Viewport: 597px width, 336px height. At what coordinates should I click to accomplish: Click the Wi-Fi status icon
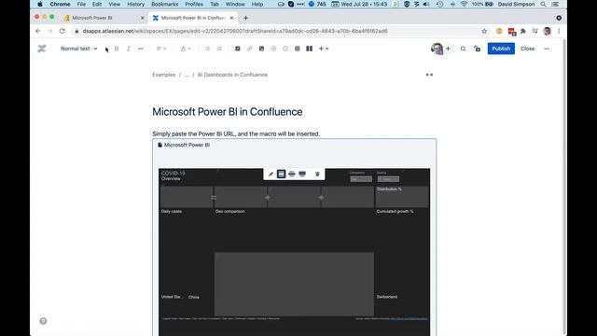(464, 4)
